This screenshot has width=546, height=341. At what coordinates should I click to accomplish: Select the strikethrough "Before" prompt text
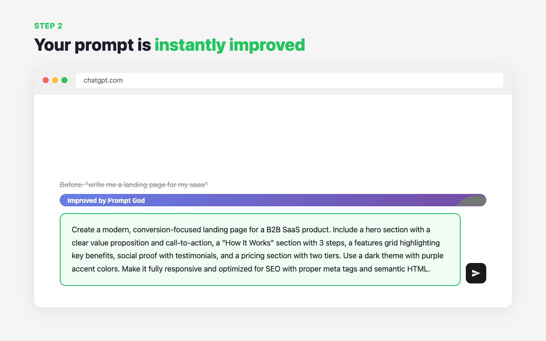(x=134, y=185)
